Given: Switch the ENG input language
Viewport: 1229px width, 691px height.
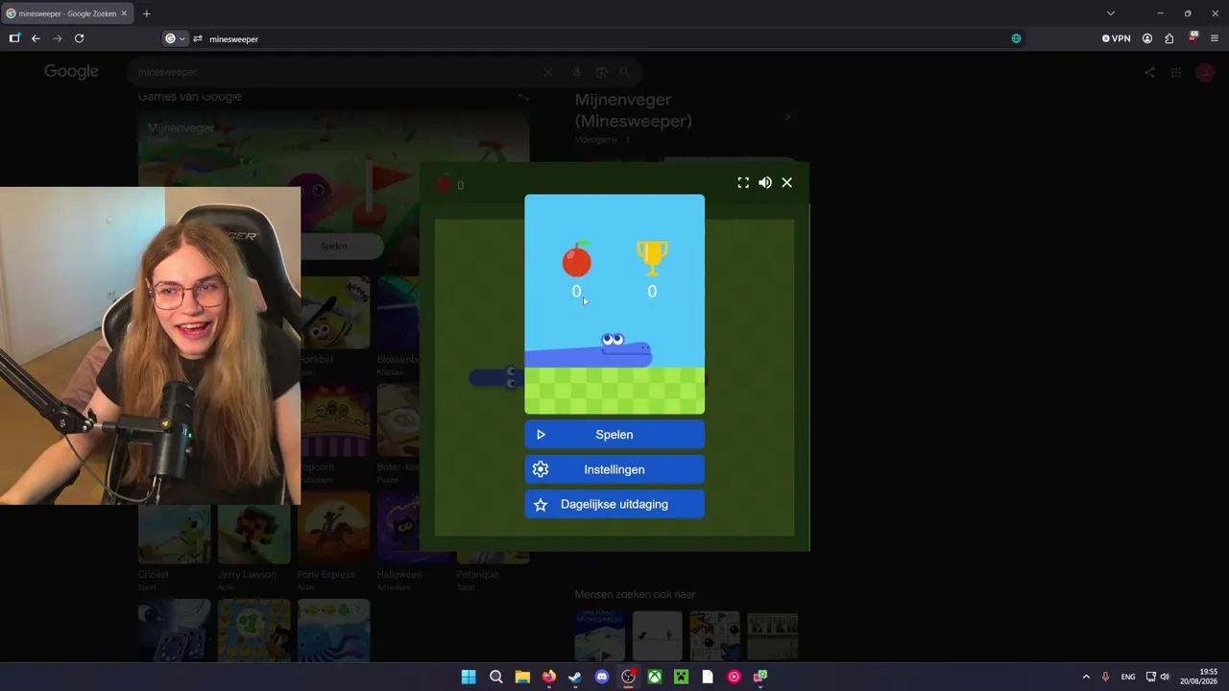Looking at the screenshot, I should pos(1128,677).
